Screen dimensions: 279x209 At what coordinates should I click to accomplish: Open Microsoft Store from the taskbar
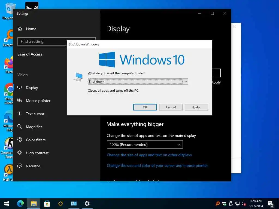point(47,204)
